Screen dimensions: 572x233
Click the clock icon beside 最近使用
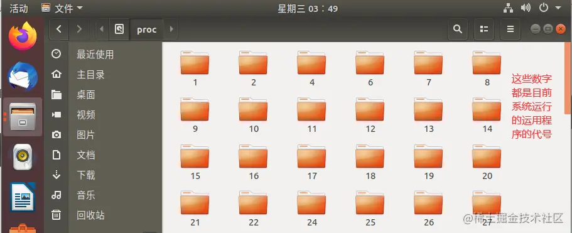click(56, 54)
